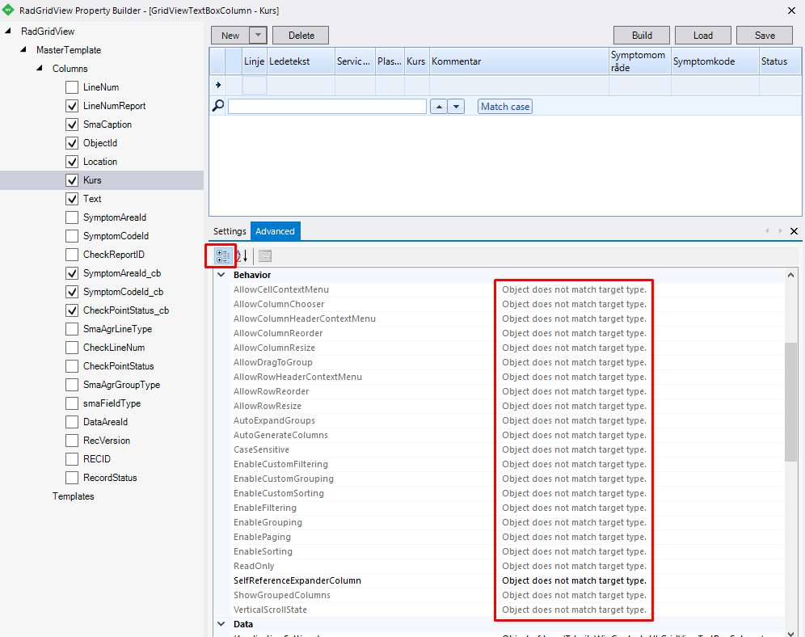The width and height of the screenshot is (805, 637).
Task: Click the Save button
Action: [765, 35]
